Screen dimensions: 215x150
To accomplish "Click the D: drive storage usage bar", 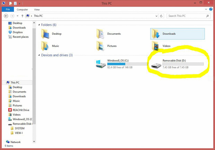I will 183,64.
